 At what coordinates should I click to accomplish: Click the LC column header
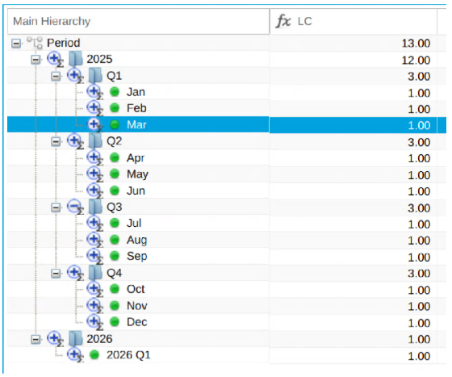pyautogui.click(x=354, y=21)
